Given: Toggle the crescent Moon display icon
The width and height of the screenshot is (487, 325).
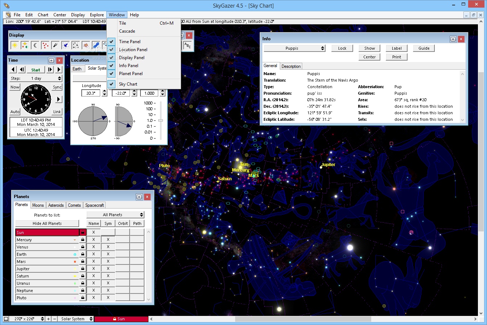Looking at the screenshot, I should click(x=35, y=45).
